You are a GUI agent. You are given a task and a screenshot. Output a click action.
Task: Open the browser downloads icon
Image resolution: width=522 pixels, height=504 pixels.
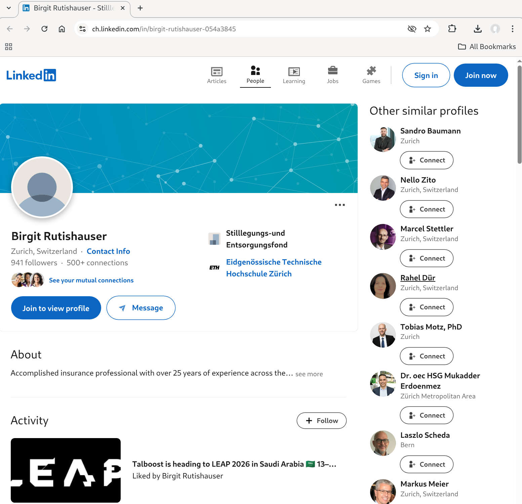[477, 29]
